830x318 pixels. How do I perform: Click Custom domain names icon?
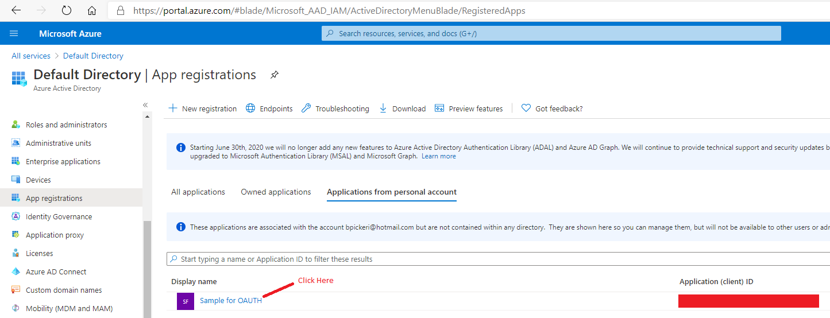click(x=16, y=290)
